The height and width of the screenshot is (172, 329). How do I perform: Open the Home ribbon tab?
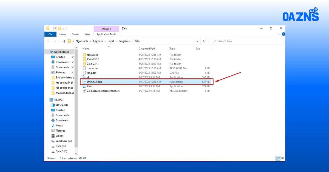[x=63, y=34]
